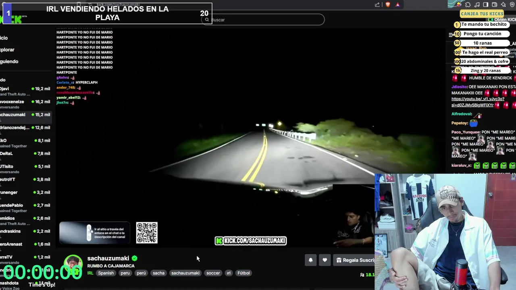Click the 'Pongo tu canción' reward
The width and height of the screenshot is (516, 290).
click(482, 33)
